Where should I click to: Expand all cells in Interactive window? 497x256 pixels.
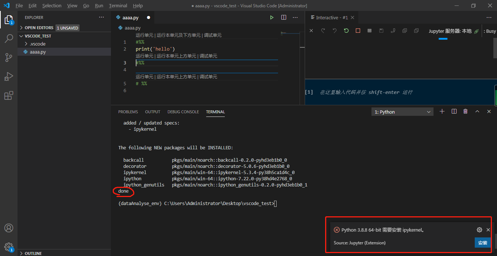405,31
